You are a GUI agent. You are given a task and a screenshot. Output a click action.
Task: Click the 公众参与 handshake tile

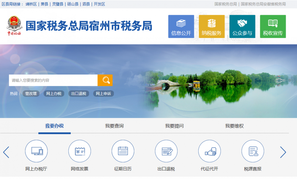click(242, 26)
